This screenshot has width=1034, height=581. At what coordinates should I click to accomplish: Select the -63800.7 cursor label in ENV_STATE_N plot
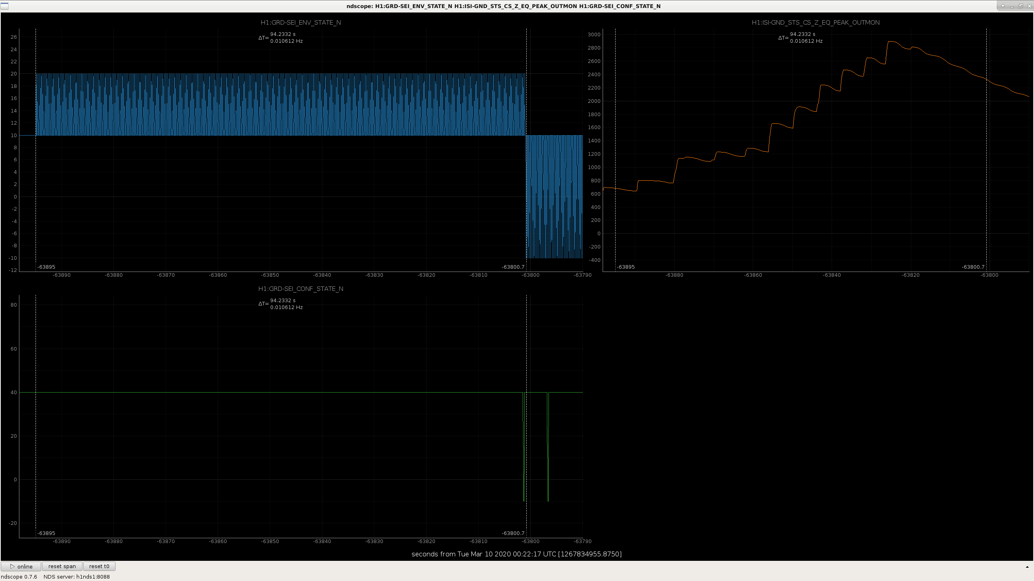click(513, 267)
